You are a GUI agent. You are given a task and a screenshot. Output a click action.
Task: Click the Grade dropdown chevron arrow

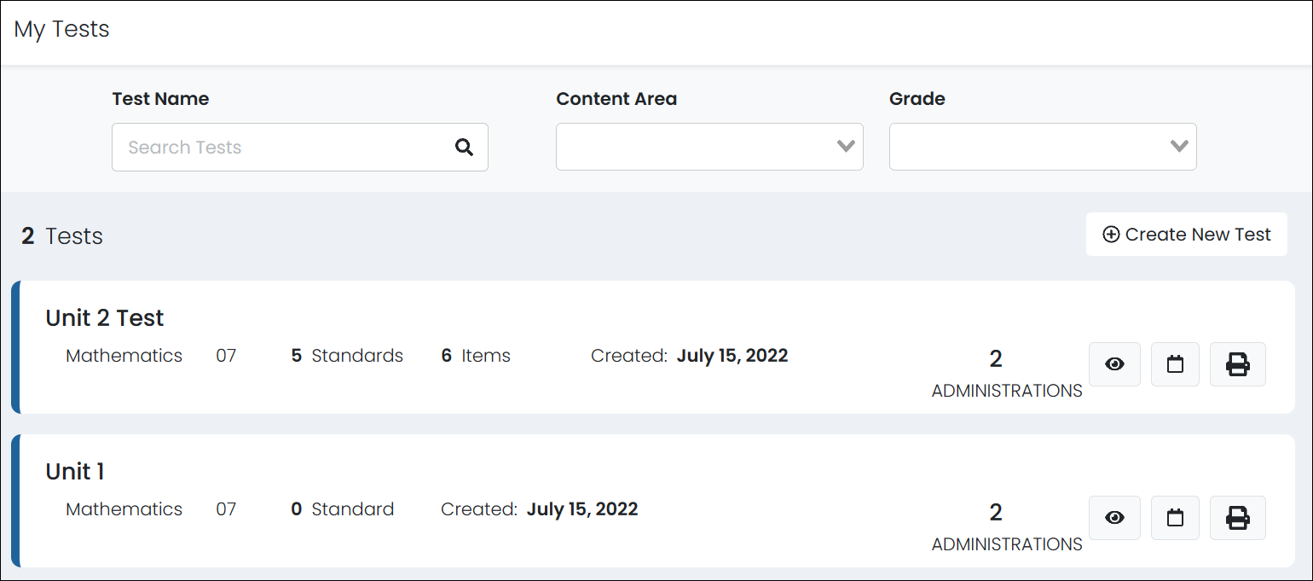click(1181, 147)
